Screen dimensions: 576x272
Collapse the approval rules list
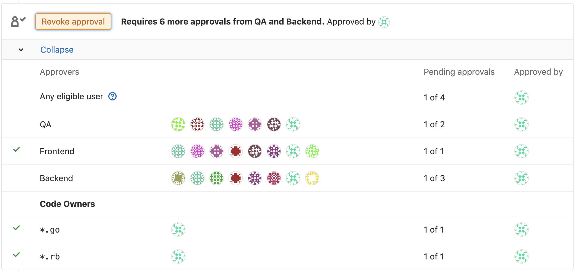click(57, 50)
